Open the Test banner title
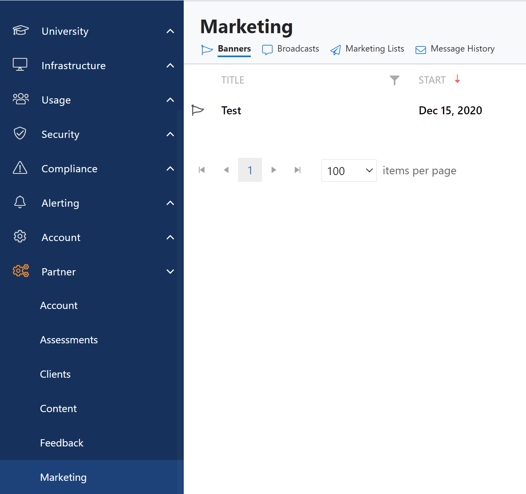This screenshot has height=494, width=526. click(231, 111)
